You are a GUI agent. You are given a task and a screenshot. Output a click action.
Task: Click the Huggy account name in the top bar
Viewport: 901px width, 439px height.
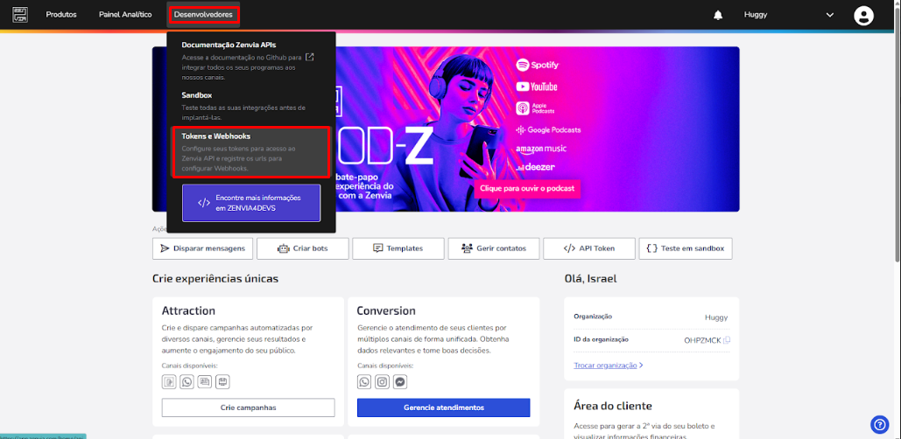click(x=755, y=15)
